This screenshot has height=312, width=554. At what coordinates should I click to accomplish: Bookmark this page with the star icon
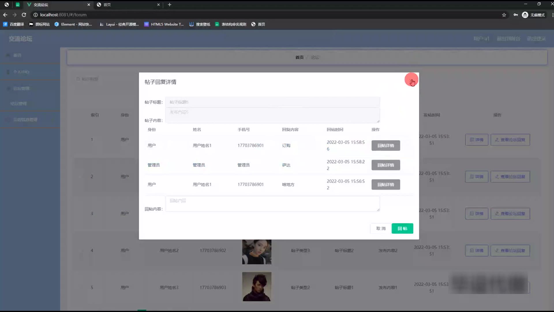[x=504, y=15]
